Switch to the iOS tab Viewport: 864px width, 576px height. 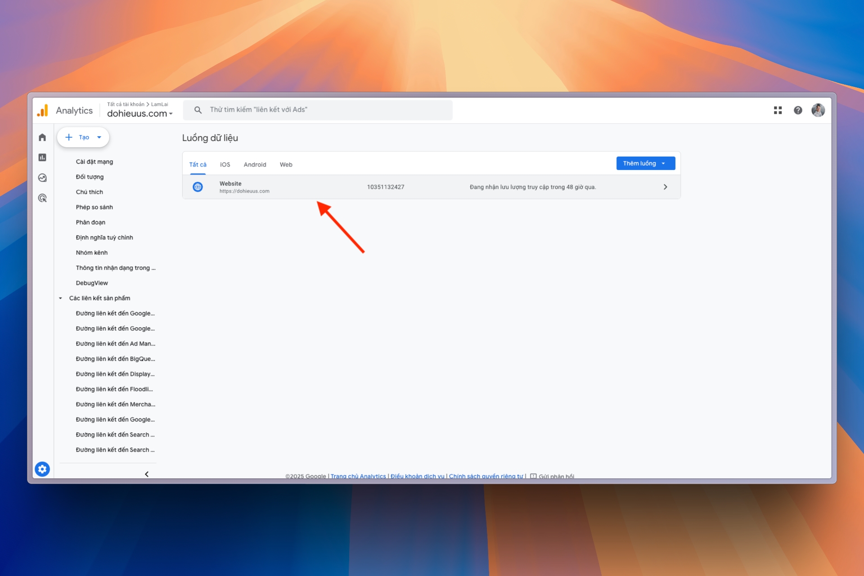[x=225, y=165]
